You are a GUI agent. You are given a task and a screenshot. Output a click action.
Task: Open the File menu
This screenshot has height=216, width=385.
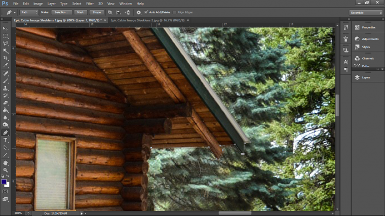[x=16, y=4]
